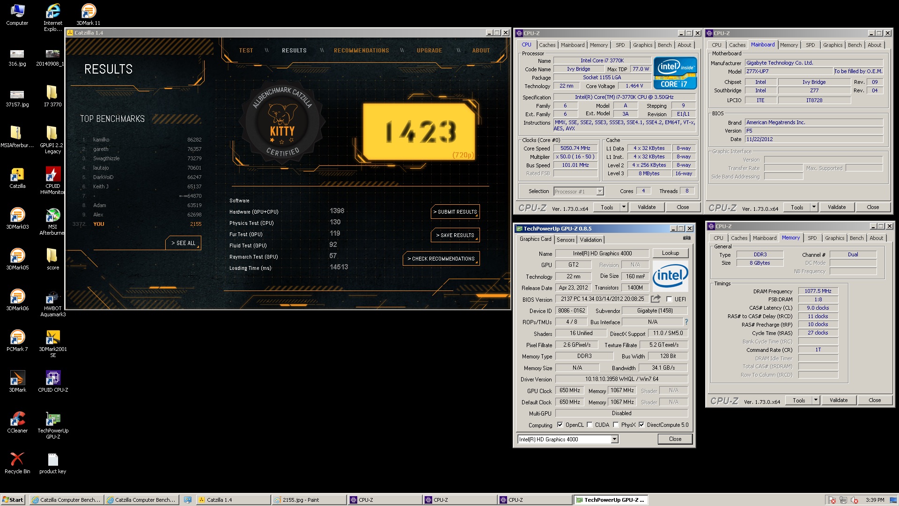This screenshot has width=899, height=506.
Task: Open the product key text file
Action: (x=52, y=463)
